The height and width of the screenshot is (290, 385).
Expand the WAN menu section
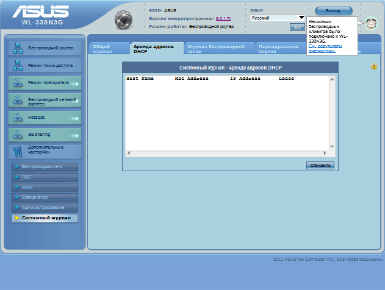[45, 187]
